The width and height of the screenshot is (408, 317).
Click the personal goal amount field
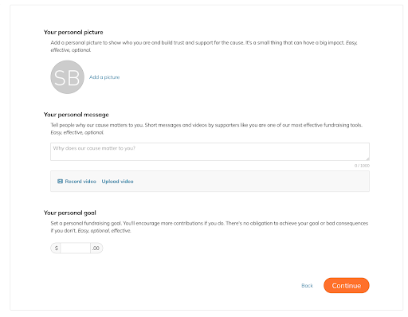76,249
